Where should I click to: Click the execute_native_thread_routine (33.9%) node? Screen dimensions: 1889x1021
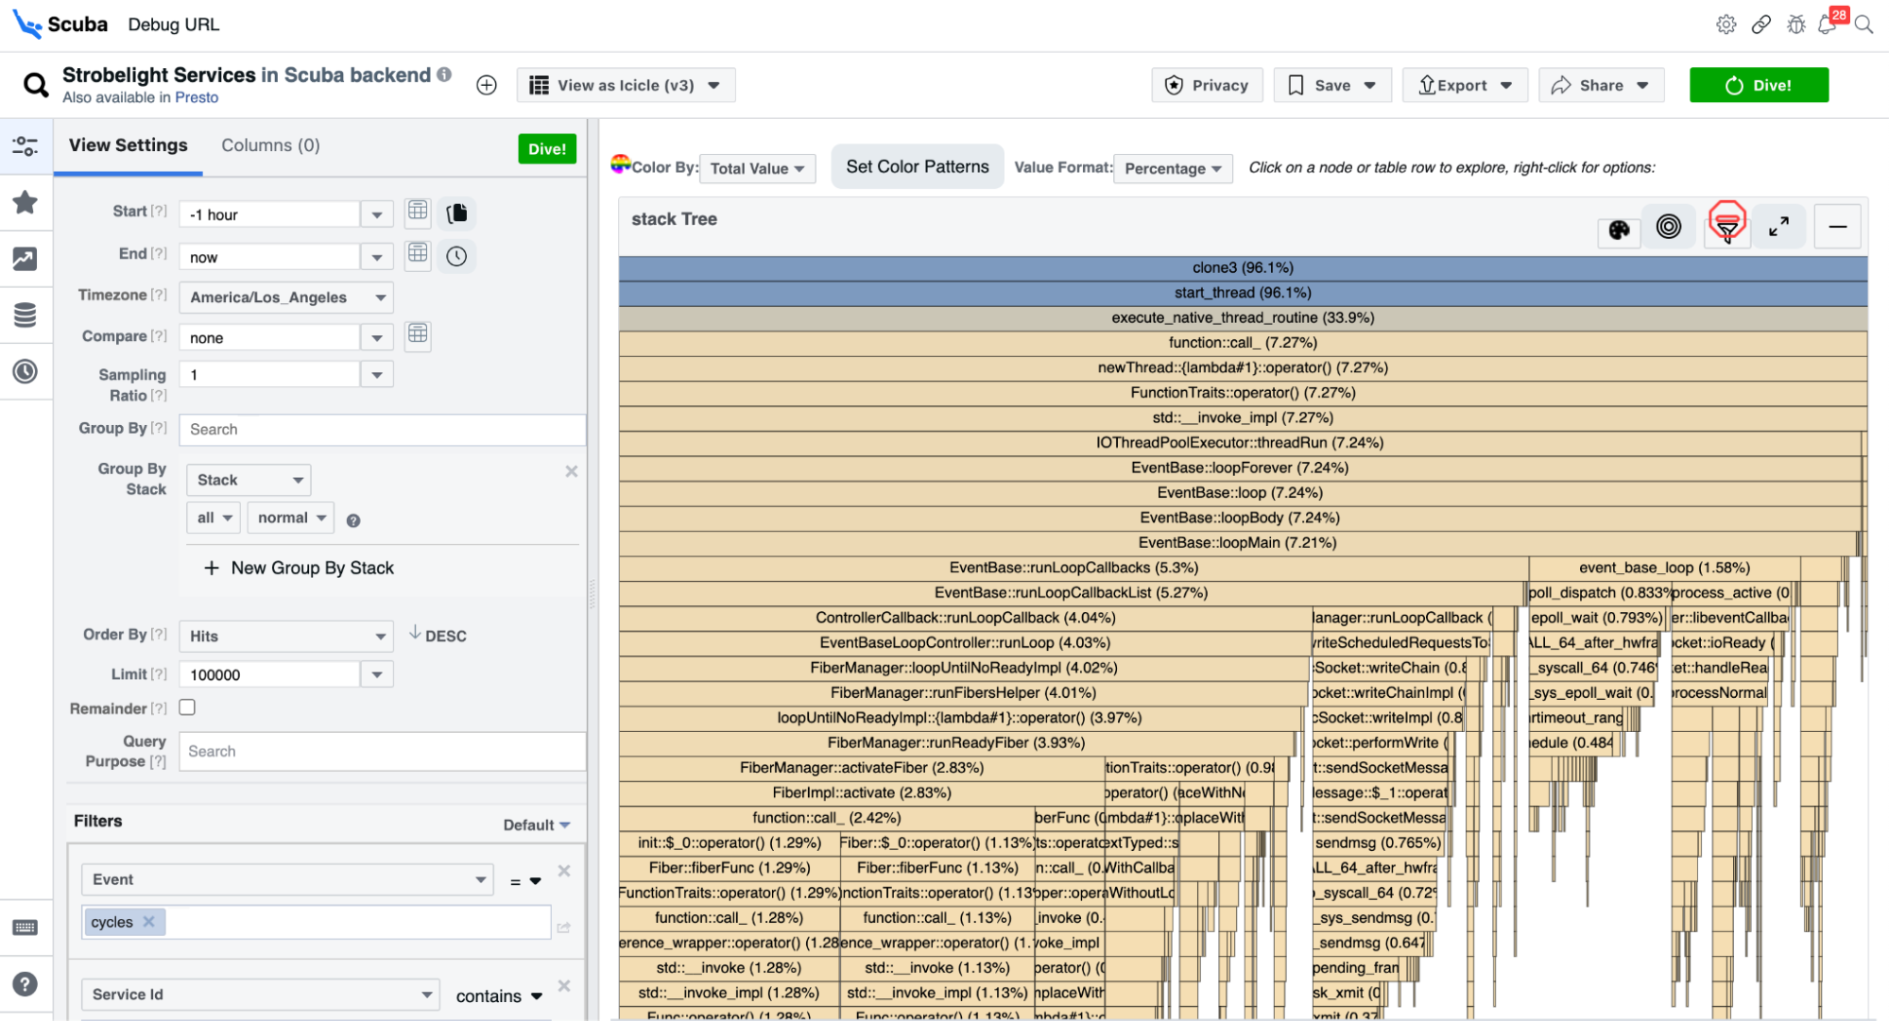coord(1242,318)
